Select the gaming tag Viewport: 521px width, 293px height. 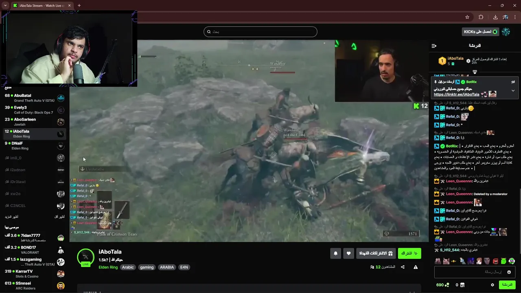[147, 267]
